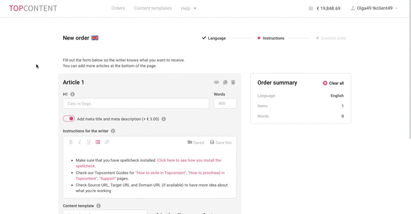411x214 pixels.
Task: Delete Article 1 with the trash icon
Action: coord(233,82)
